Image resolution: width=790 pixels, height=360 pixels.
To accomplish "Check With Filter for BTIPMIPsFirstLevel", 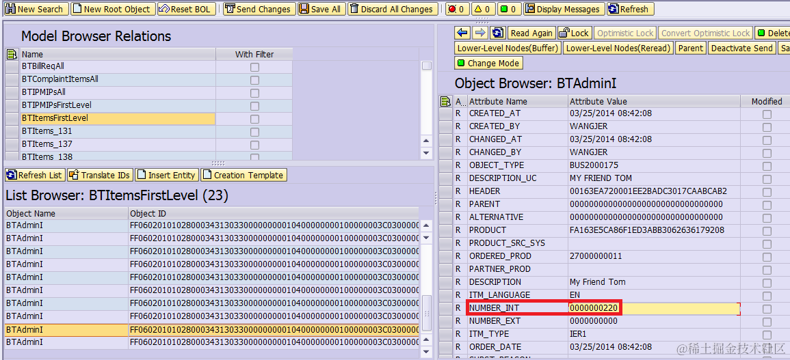I will [254, 107].
